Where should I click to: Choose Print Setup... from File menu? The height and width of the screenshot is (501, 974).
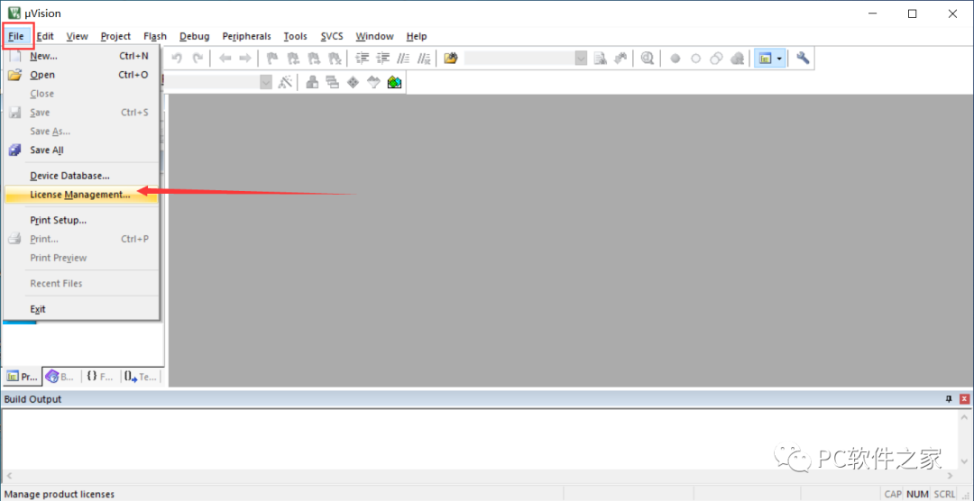81,220
